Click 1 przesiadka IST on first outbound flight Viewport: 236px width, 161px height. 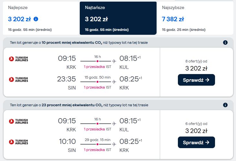[97, 67]
